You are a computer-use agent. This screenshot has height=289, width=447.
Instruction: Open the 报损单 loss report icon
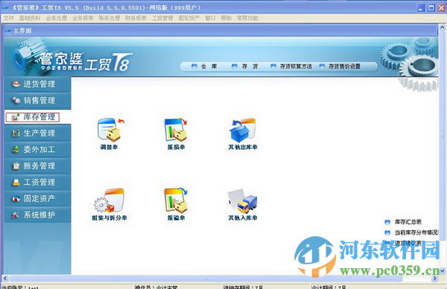[176, 130]
